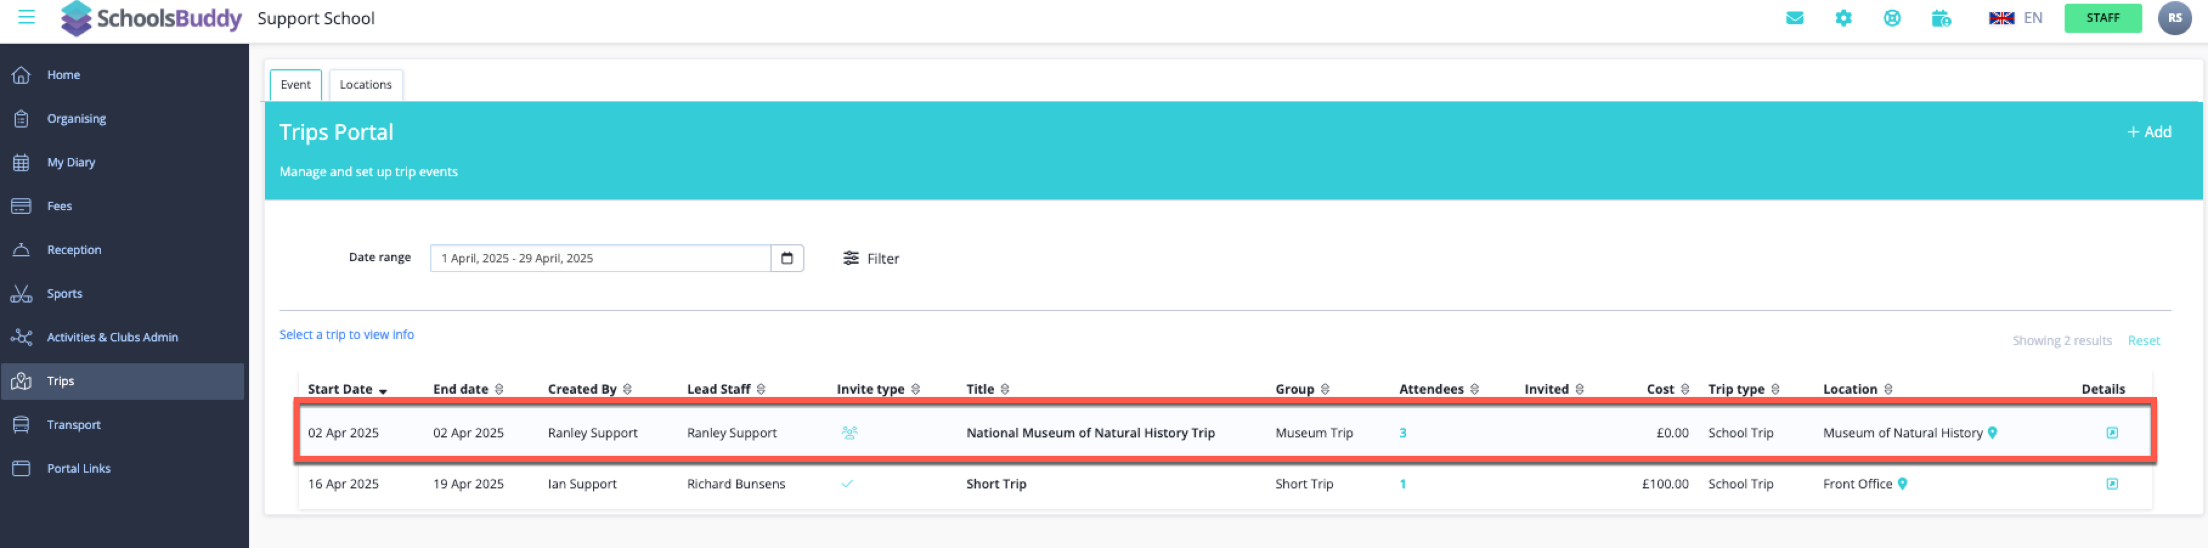This screenshot has height=548, width=2208.
Task: Click the Richard Bunsens lead staff cell
Action: pyautogui.click(x=735, y=484)
